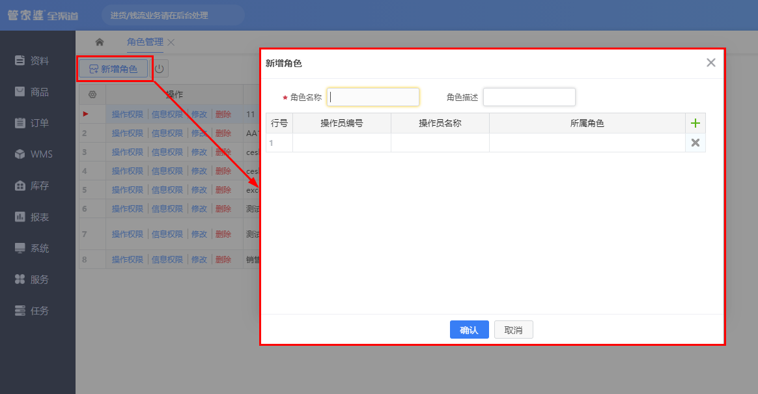Click 删除 in row 4
This screenshot has width=758, height=394.
(223, 171)
